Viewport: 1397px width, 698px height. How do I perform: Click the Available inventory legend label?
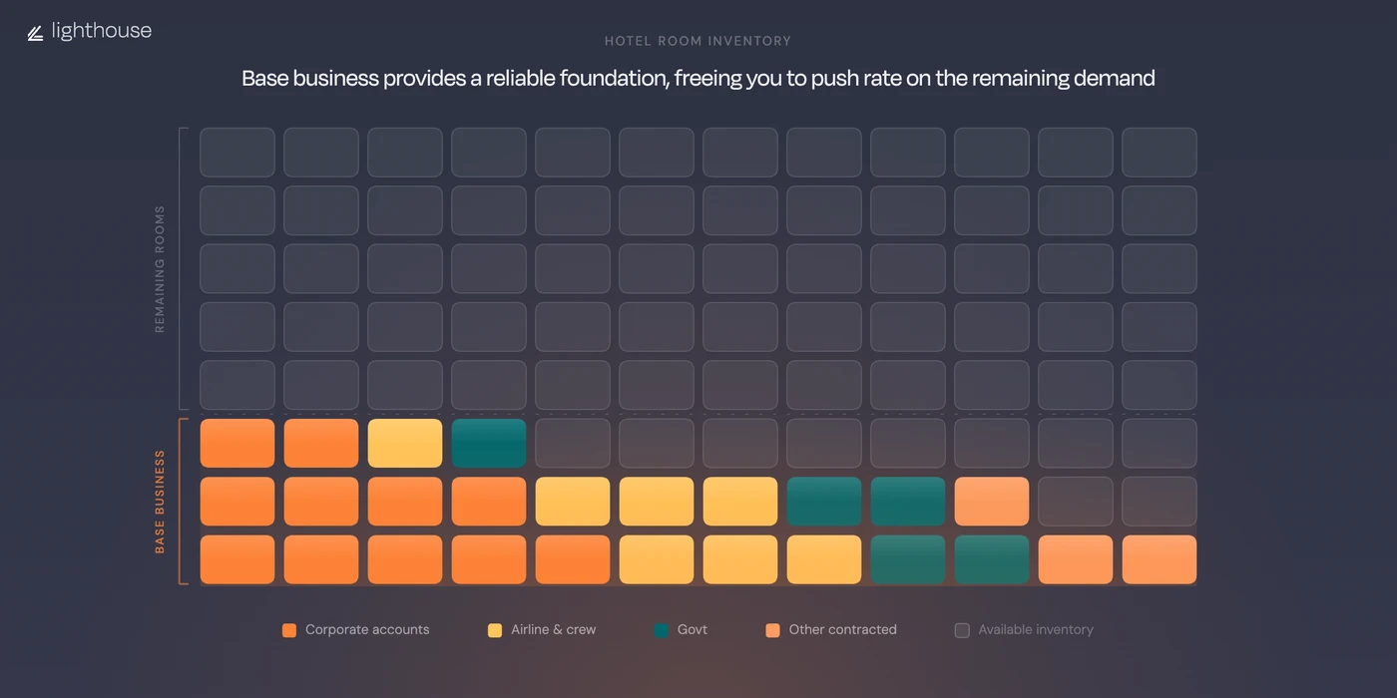point(1036,630)
